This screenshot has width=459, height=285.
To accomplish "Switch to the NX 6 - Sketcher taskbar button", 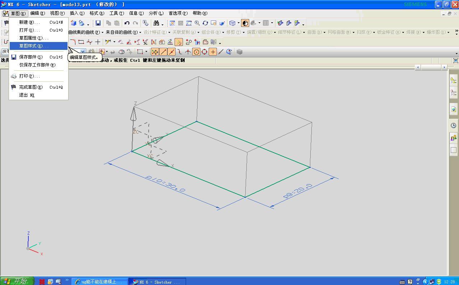I will [158, 282].
